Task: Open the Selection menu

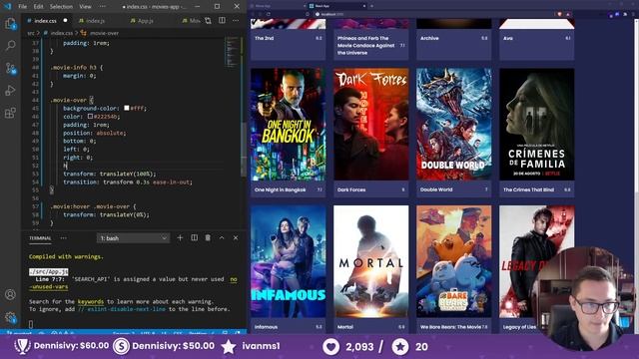Action: click(x=61, y=7)
